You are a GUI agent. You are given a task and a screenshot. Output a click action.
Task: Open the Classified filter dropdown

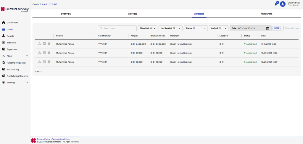(147, 28)
